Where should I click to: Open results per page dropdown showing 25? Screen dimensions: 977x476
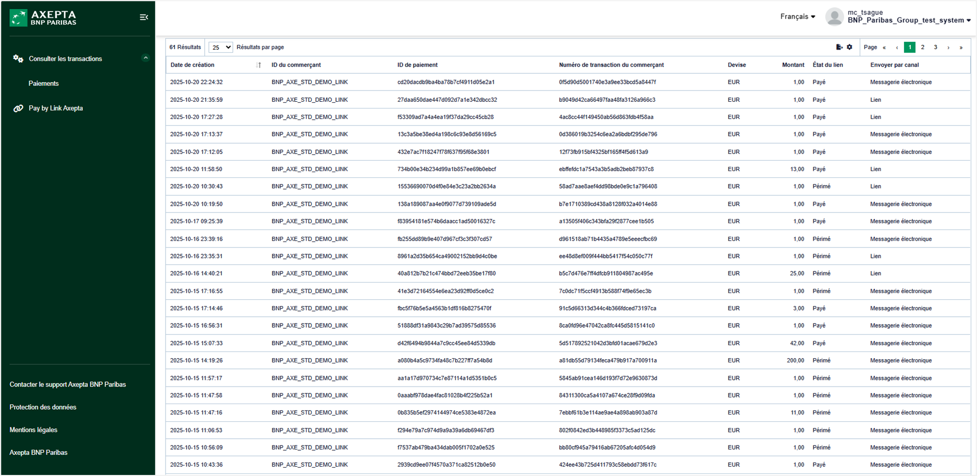coord(220,47)
